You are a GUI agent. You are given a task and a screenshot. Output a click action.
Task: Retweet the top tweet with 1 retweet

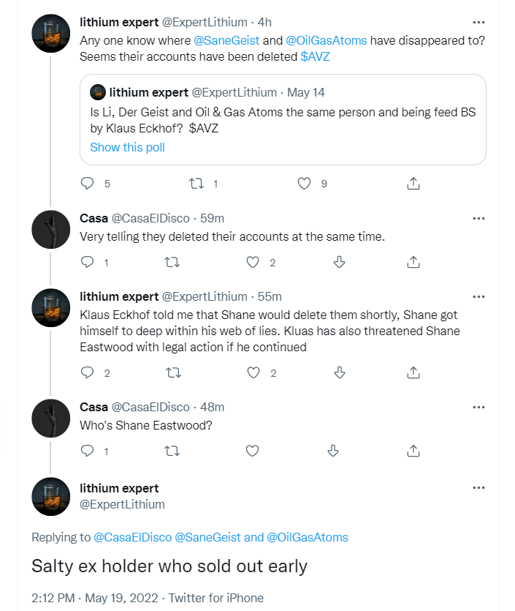pos(197,184)
